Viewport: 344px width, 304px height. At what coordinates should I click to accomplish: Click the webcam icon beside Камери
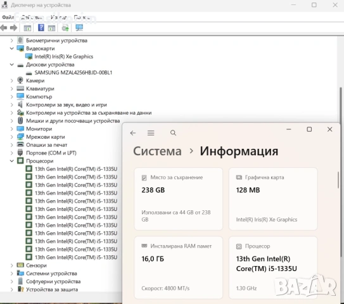tap(20, 80)
